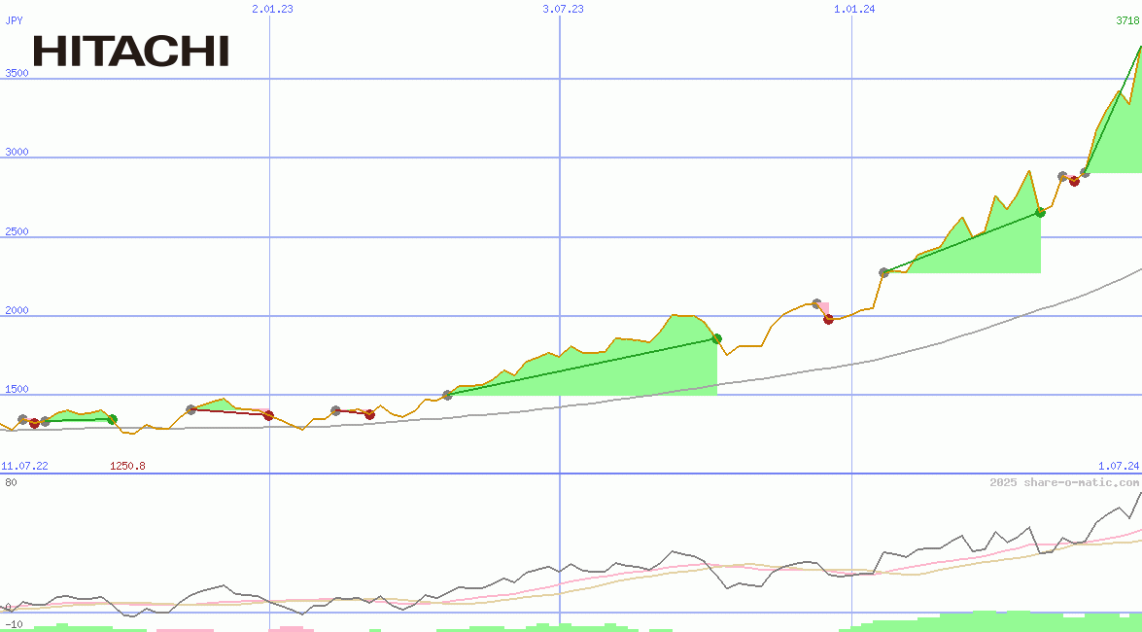Click the 1500 price axis label

[17, 389]
